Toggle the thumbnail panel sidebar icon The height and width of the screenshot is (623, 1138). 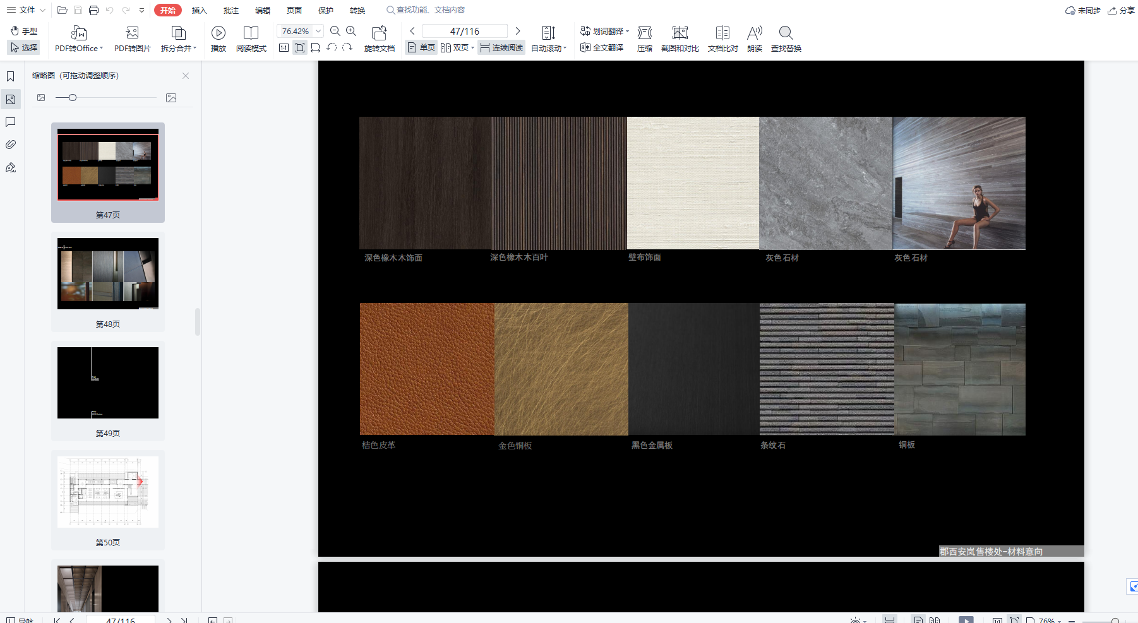coord(11,99)
